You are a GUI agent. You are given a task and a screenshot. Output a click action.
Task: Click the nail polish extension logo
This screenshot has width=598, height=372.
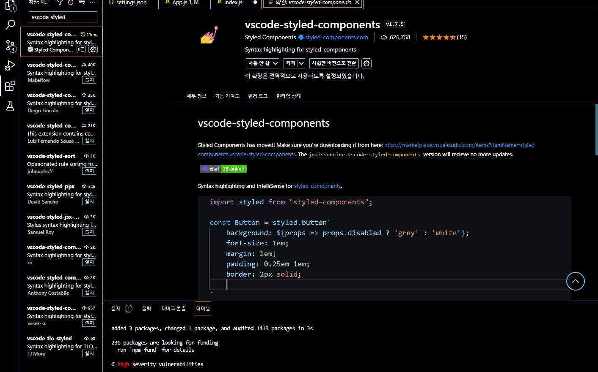coord(209,35)
